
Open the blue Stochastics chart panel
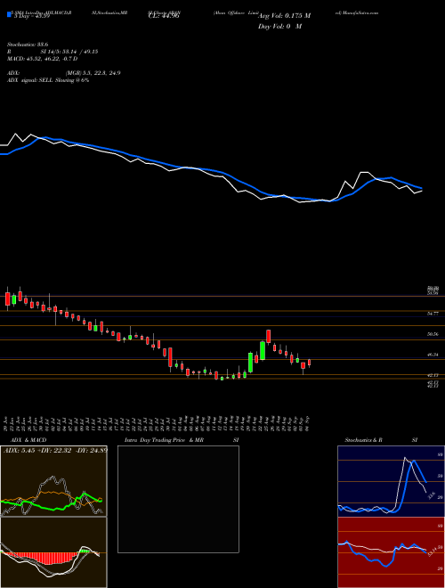tap(391, 481)
